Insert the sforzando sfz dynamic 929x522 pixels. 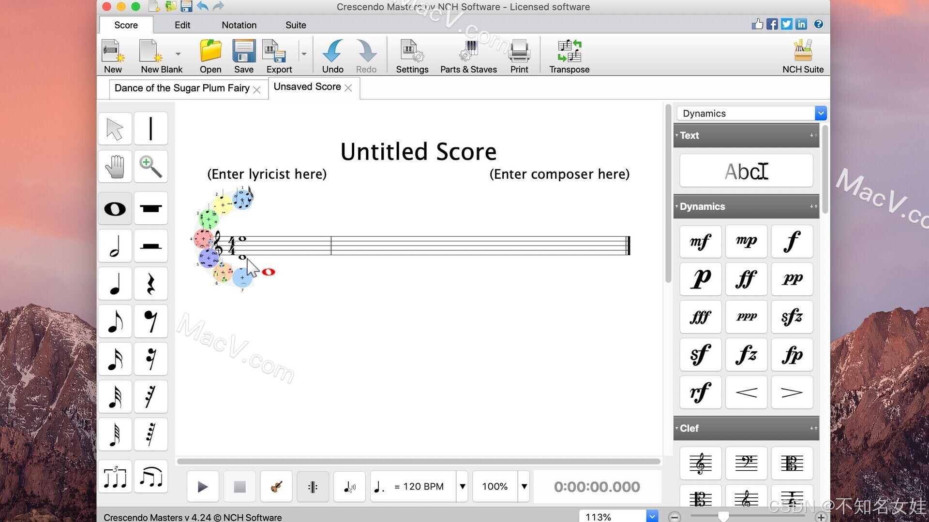(792, 317)
